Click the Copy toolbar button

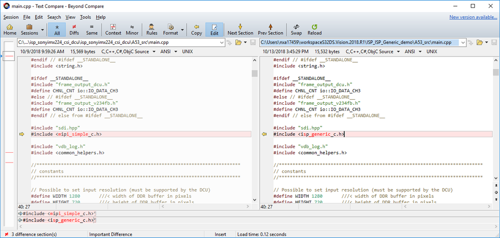click(x=196, y=29)
